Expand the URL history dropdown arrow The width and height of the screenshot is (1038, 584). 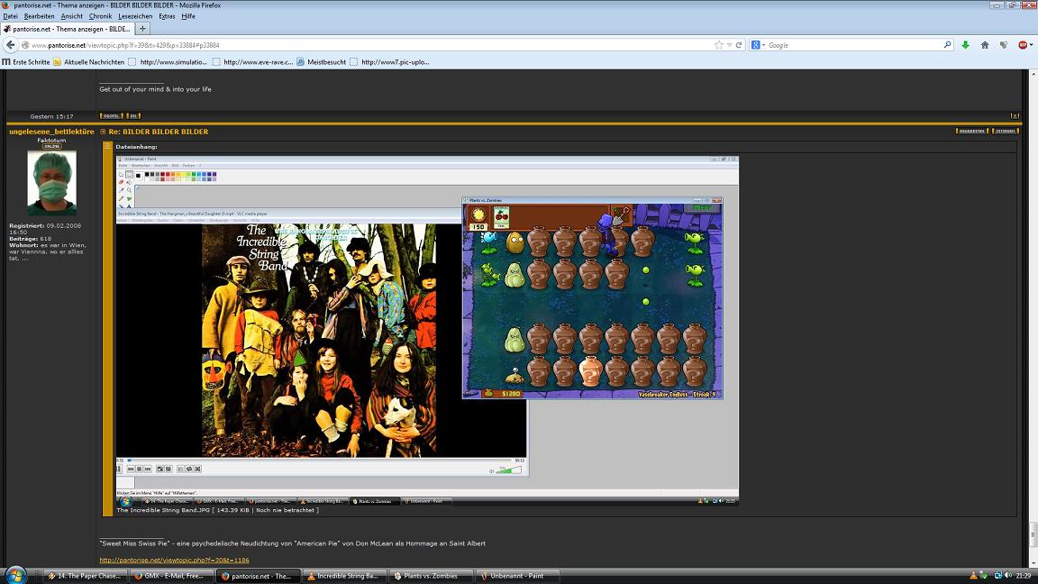click(x=729, y=45)
